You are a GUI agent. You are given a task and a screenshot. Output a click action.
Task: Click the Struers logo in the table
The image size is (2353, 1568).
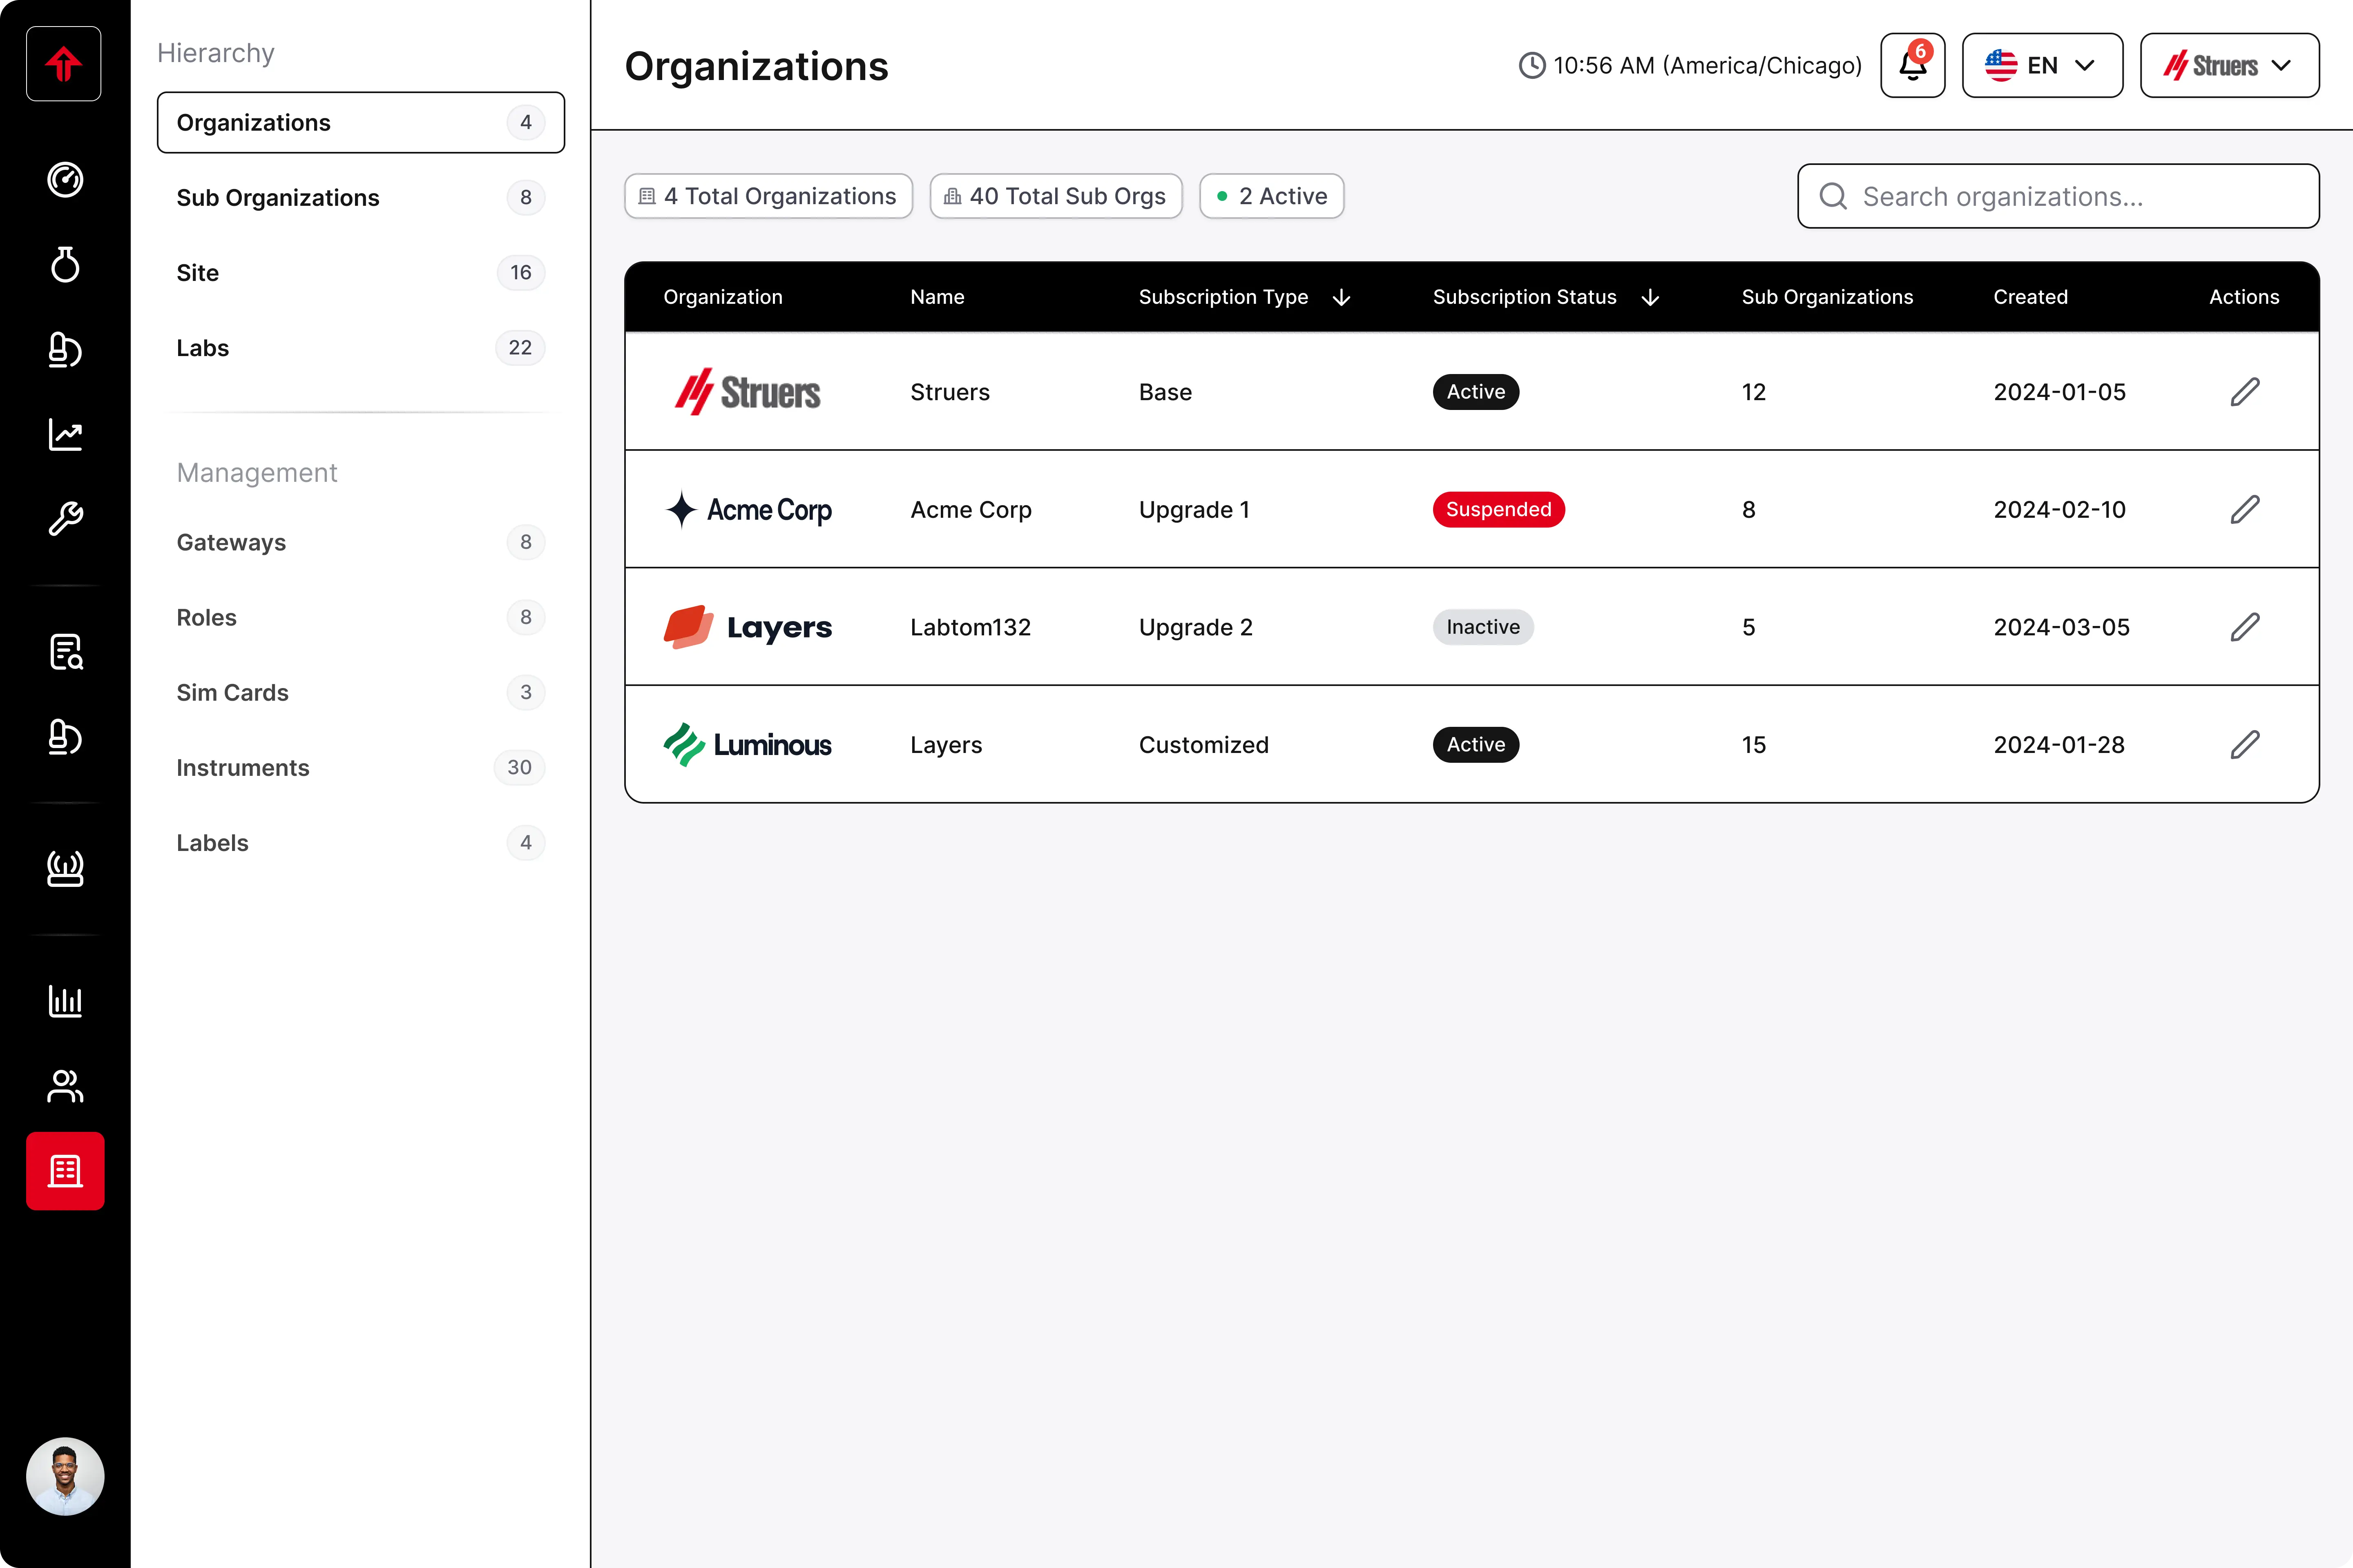(x=747, y=392)
